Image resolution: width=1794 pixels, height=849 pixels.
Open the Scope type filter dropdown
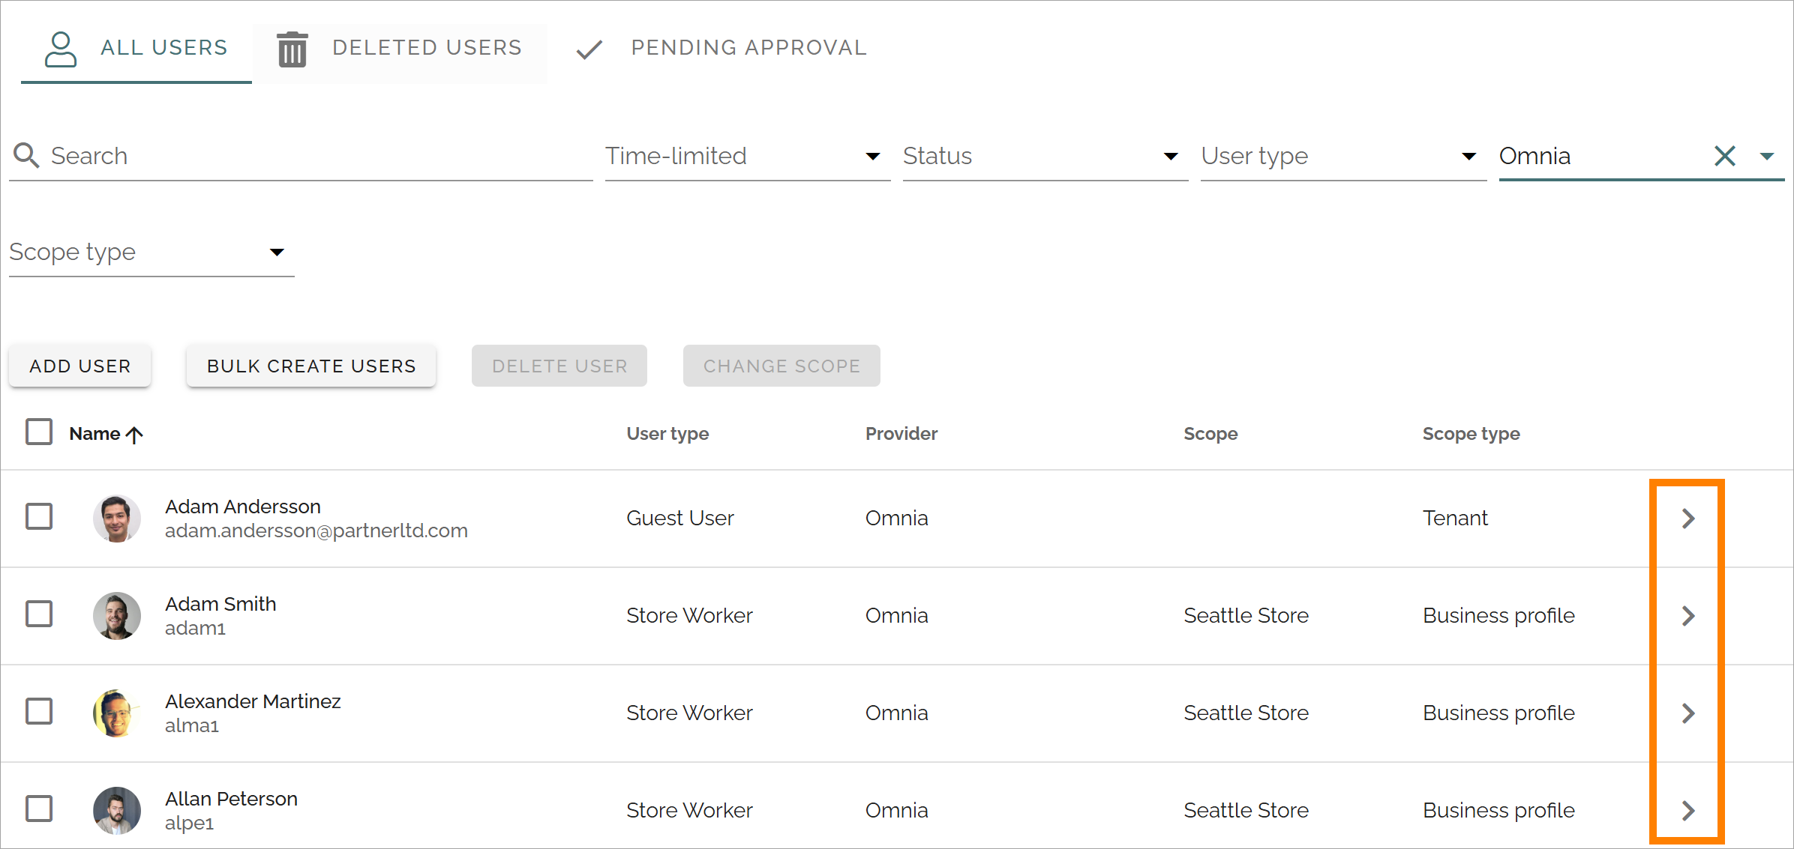(151, 253)
